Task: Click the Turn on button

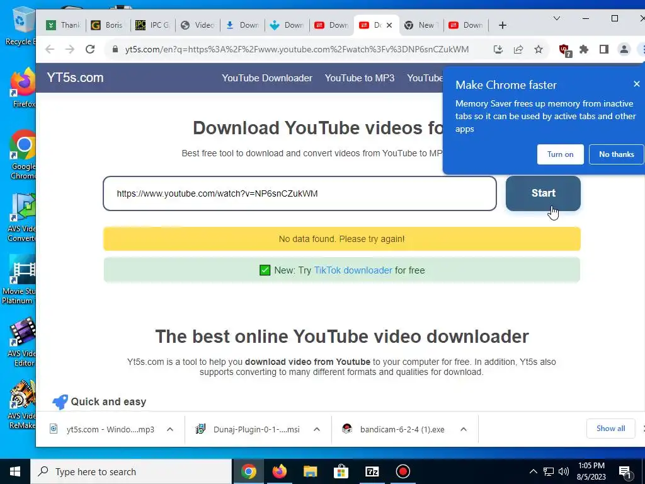Action: (560, 154)
